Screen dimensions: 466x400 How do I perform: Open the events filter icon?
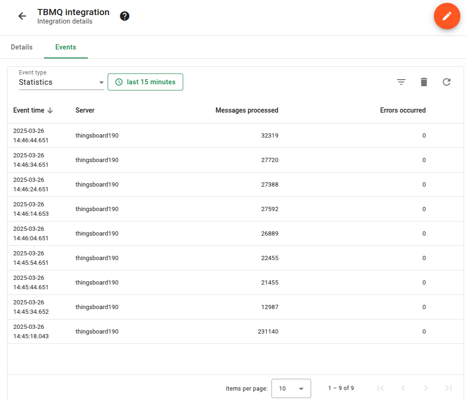point(401,82)
